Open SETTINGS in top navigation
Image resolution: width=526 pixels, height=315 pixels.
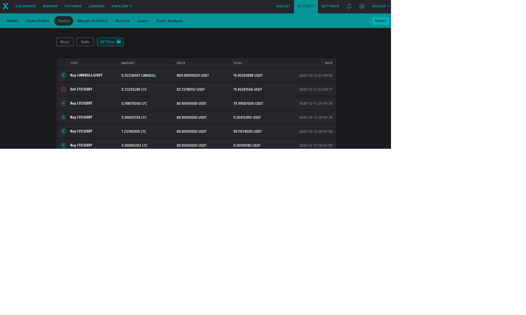[x=330, y=6]
